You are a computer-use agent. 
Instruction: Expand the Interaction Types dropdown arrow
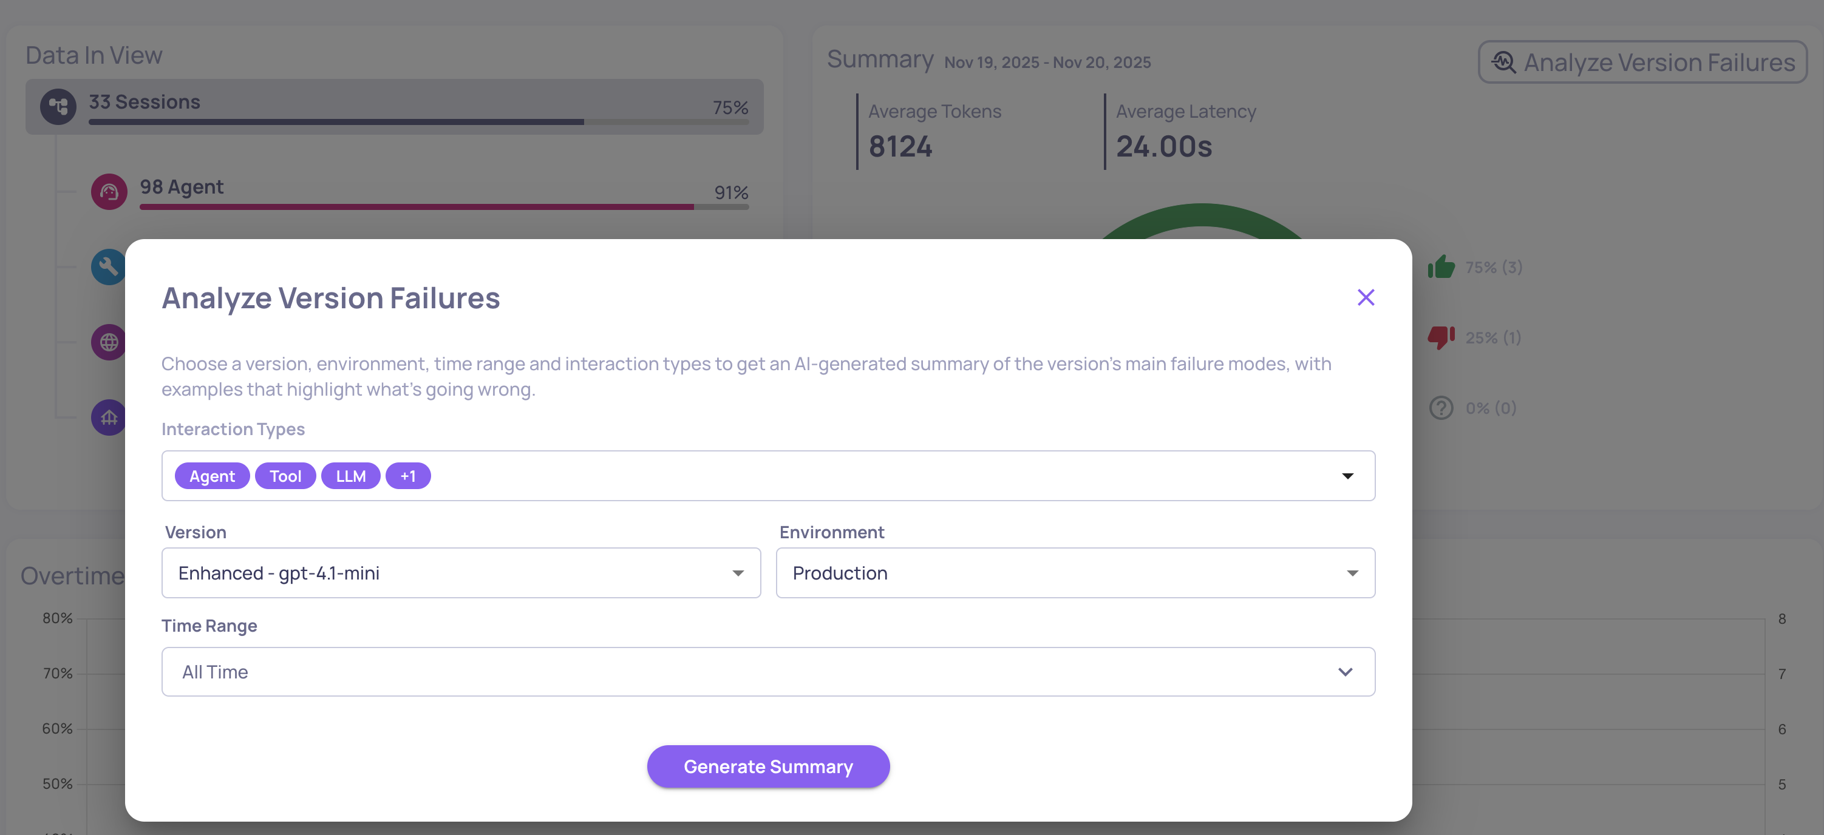pyautogui.click(x=1347, y=476)
